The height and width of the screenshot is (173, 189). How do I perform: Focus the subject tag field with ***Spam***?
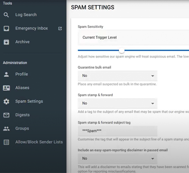(x=117, y=131)
